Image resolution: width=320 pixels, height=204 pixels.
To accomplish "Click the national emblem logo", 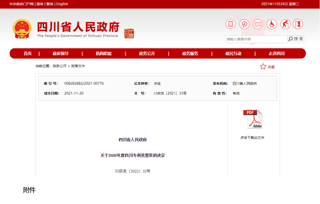I will pyautogui.click(x=22, y=29).
